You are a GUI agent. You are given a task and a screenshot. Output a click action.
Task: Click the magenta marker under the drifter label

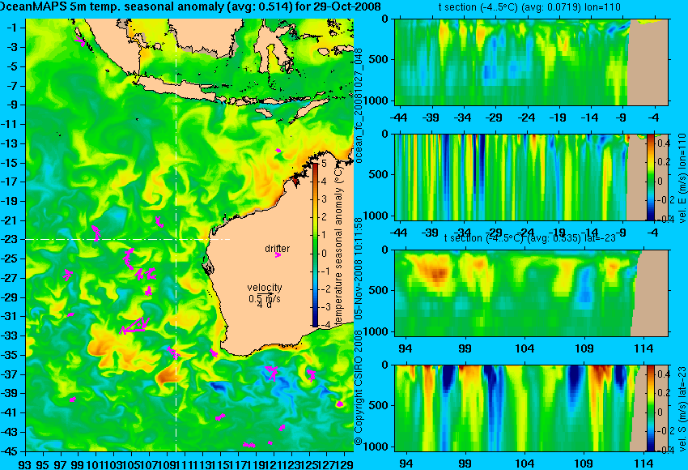[x=278, y=254]
